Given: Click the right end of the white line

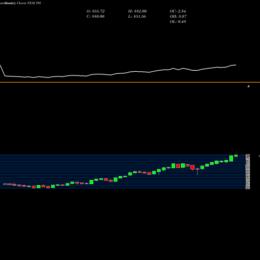Looking at the screenshot, I should [236, 65].
